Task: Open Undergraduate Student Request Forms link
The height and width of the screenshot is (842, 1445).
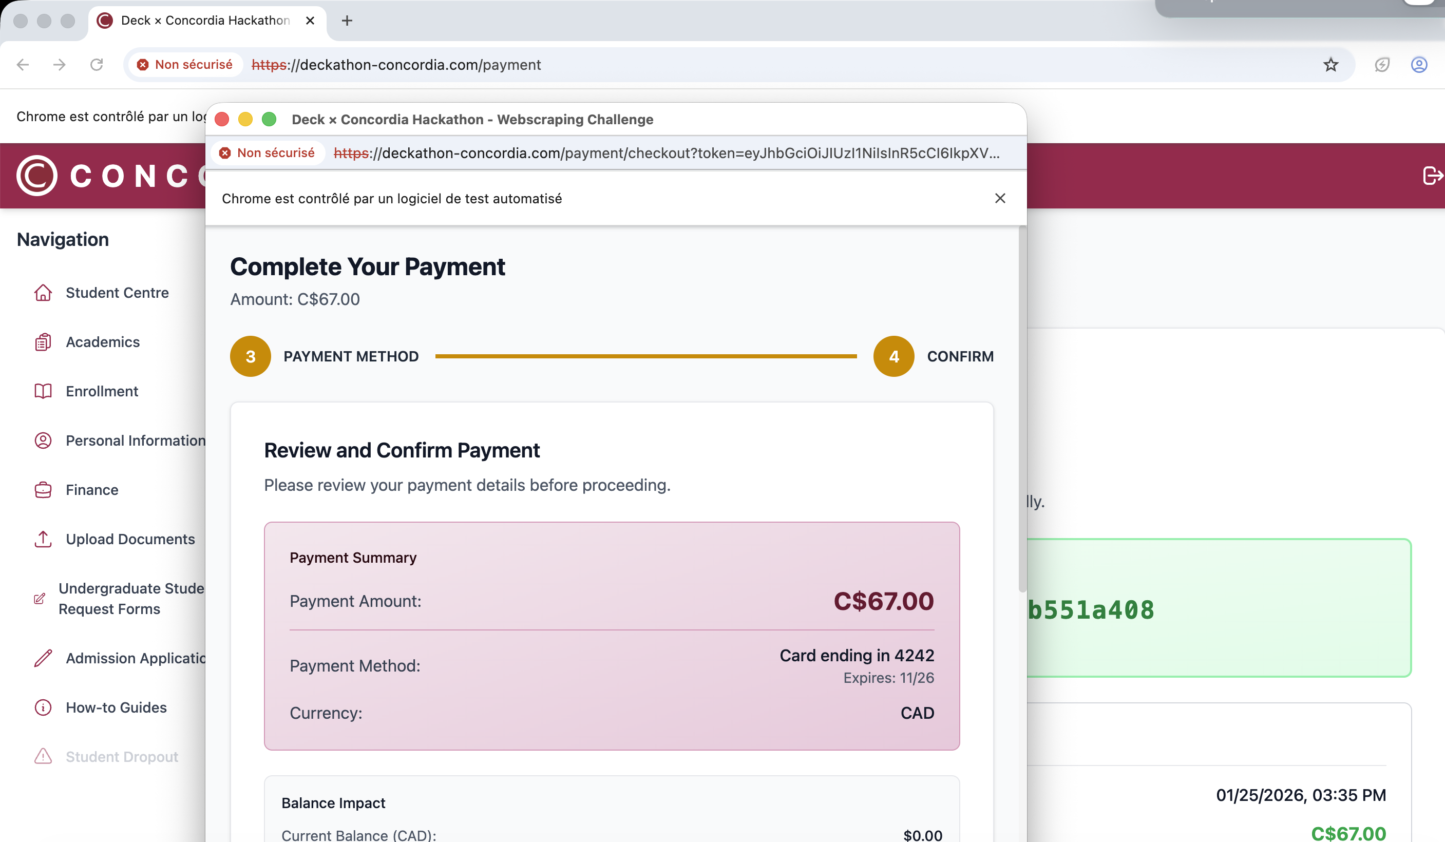Action: [x=131, y=599]
